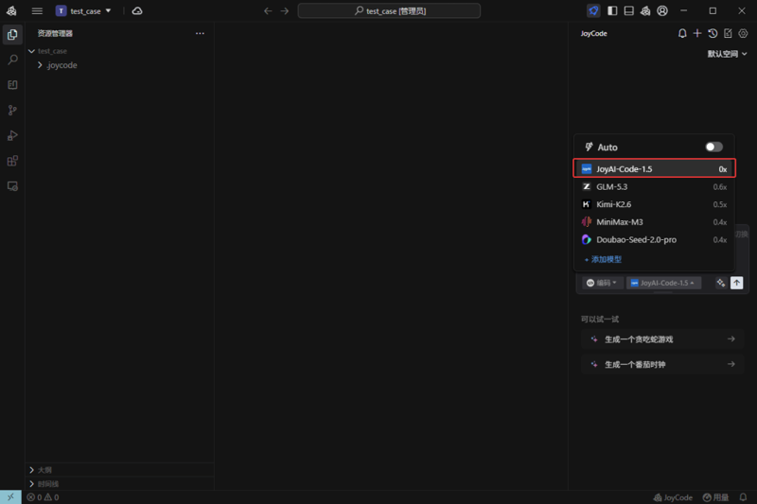Open the 默认空间 workspace dropdown

tap(727, 54)
